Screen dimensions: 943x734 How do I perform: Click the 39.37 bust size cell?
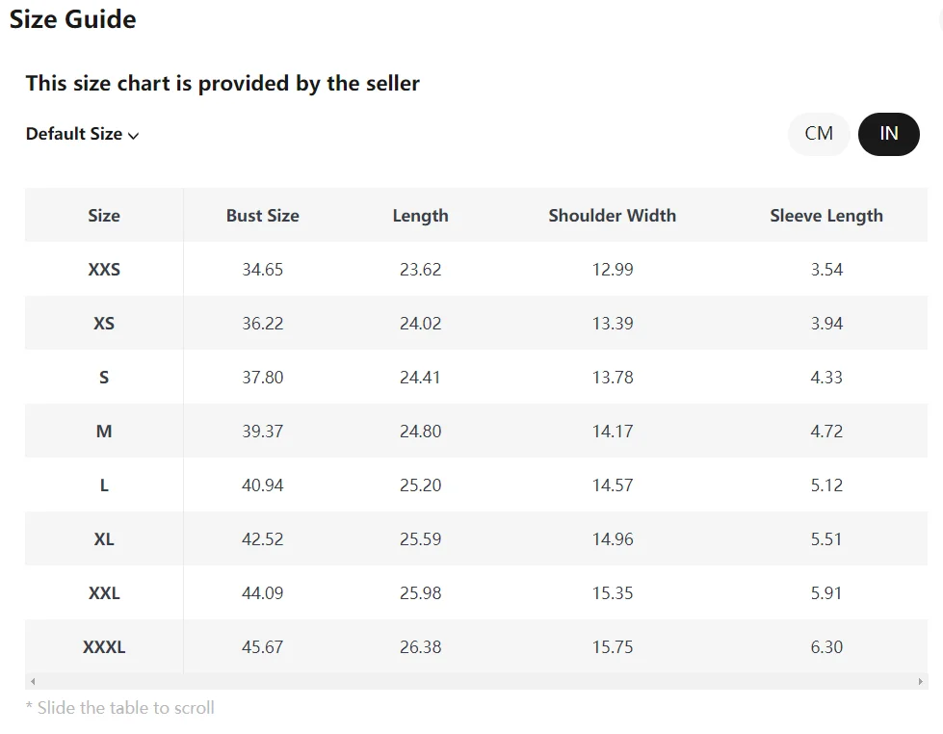point(262,431)
